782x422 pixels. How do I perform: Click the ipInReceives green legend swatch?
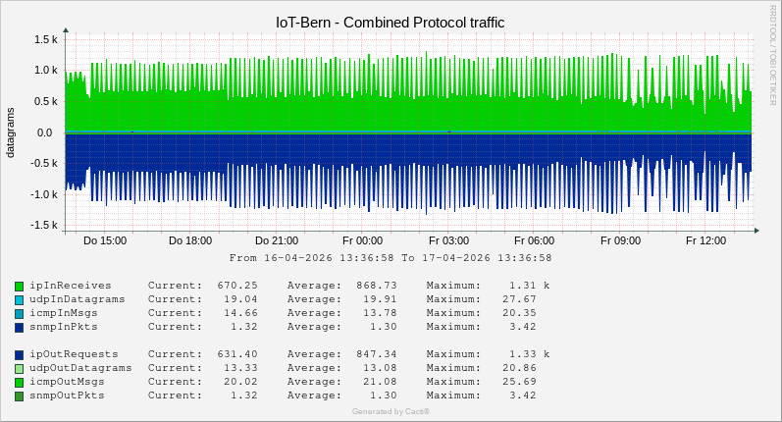[20, 286]
